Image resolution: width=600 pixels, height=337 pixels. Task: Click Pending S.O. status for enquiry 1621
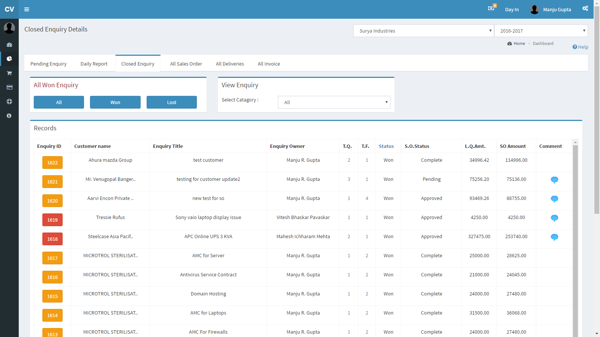coord(432,179)
